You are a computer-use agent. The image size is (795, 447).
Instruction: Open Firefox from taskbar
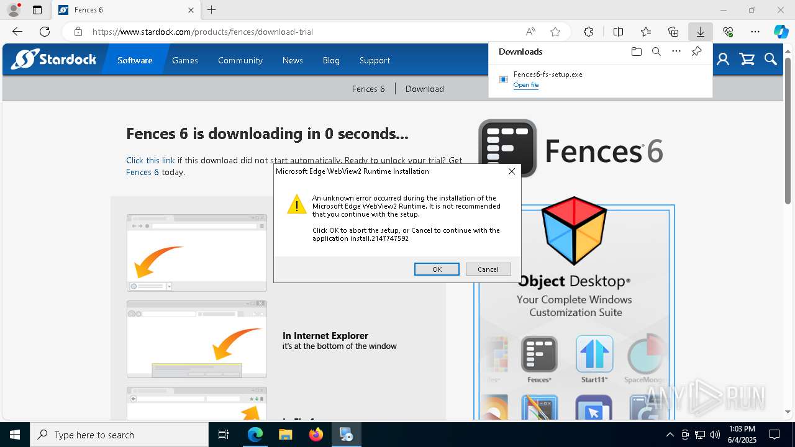coord(316,435)
